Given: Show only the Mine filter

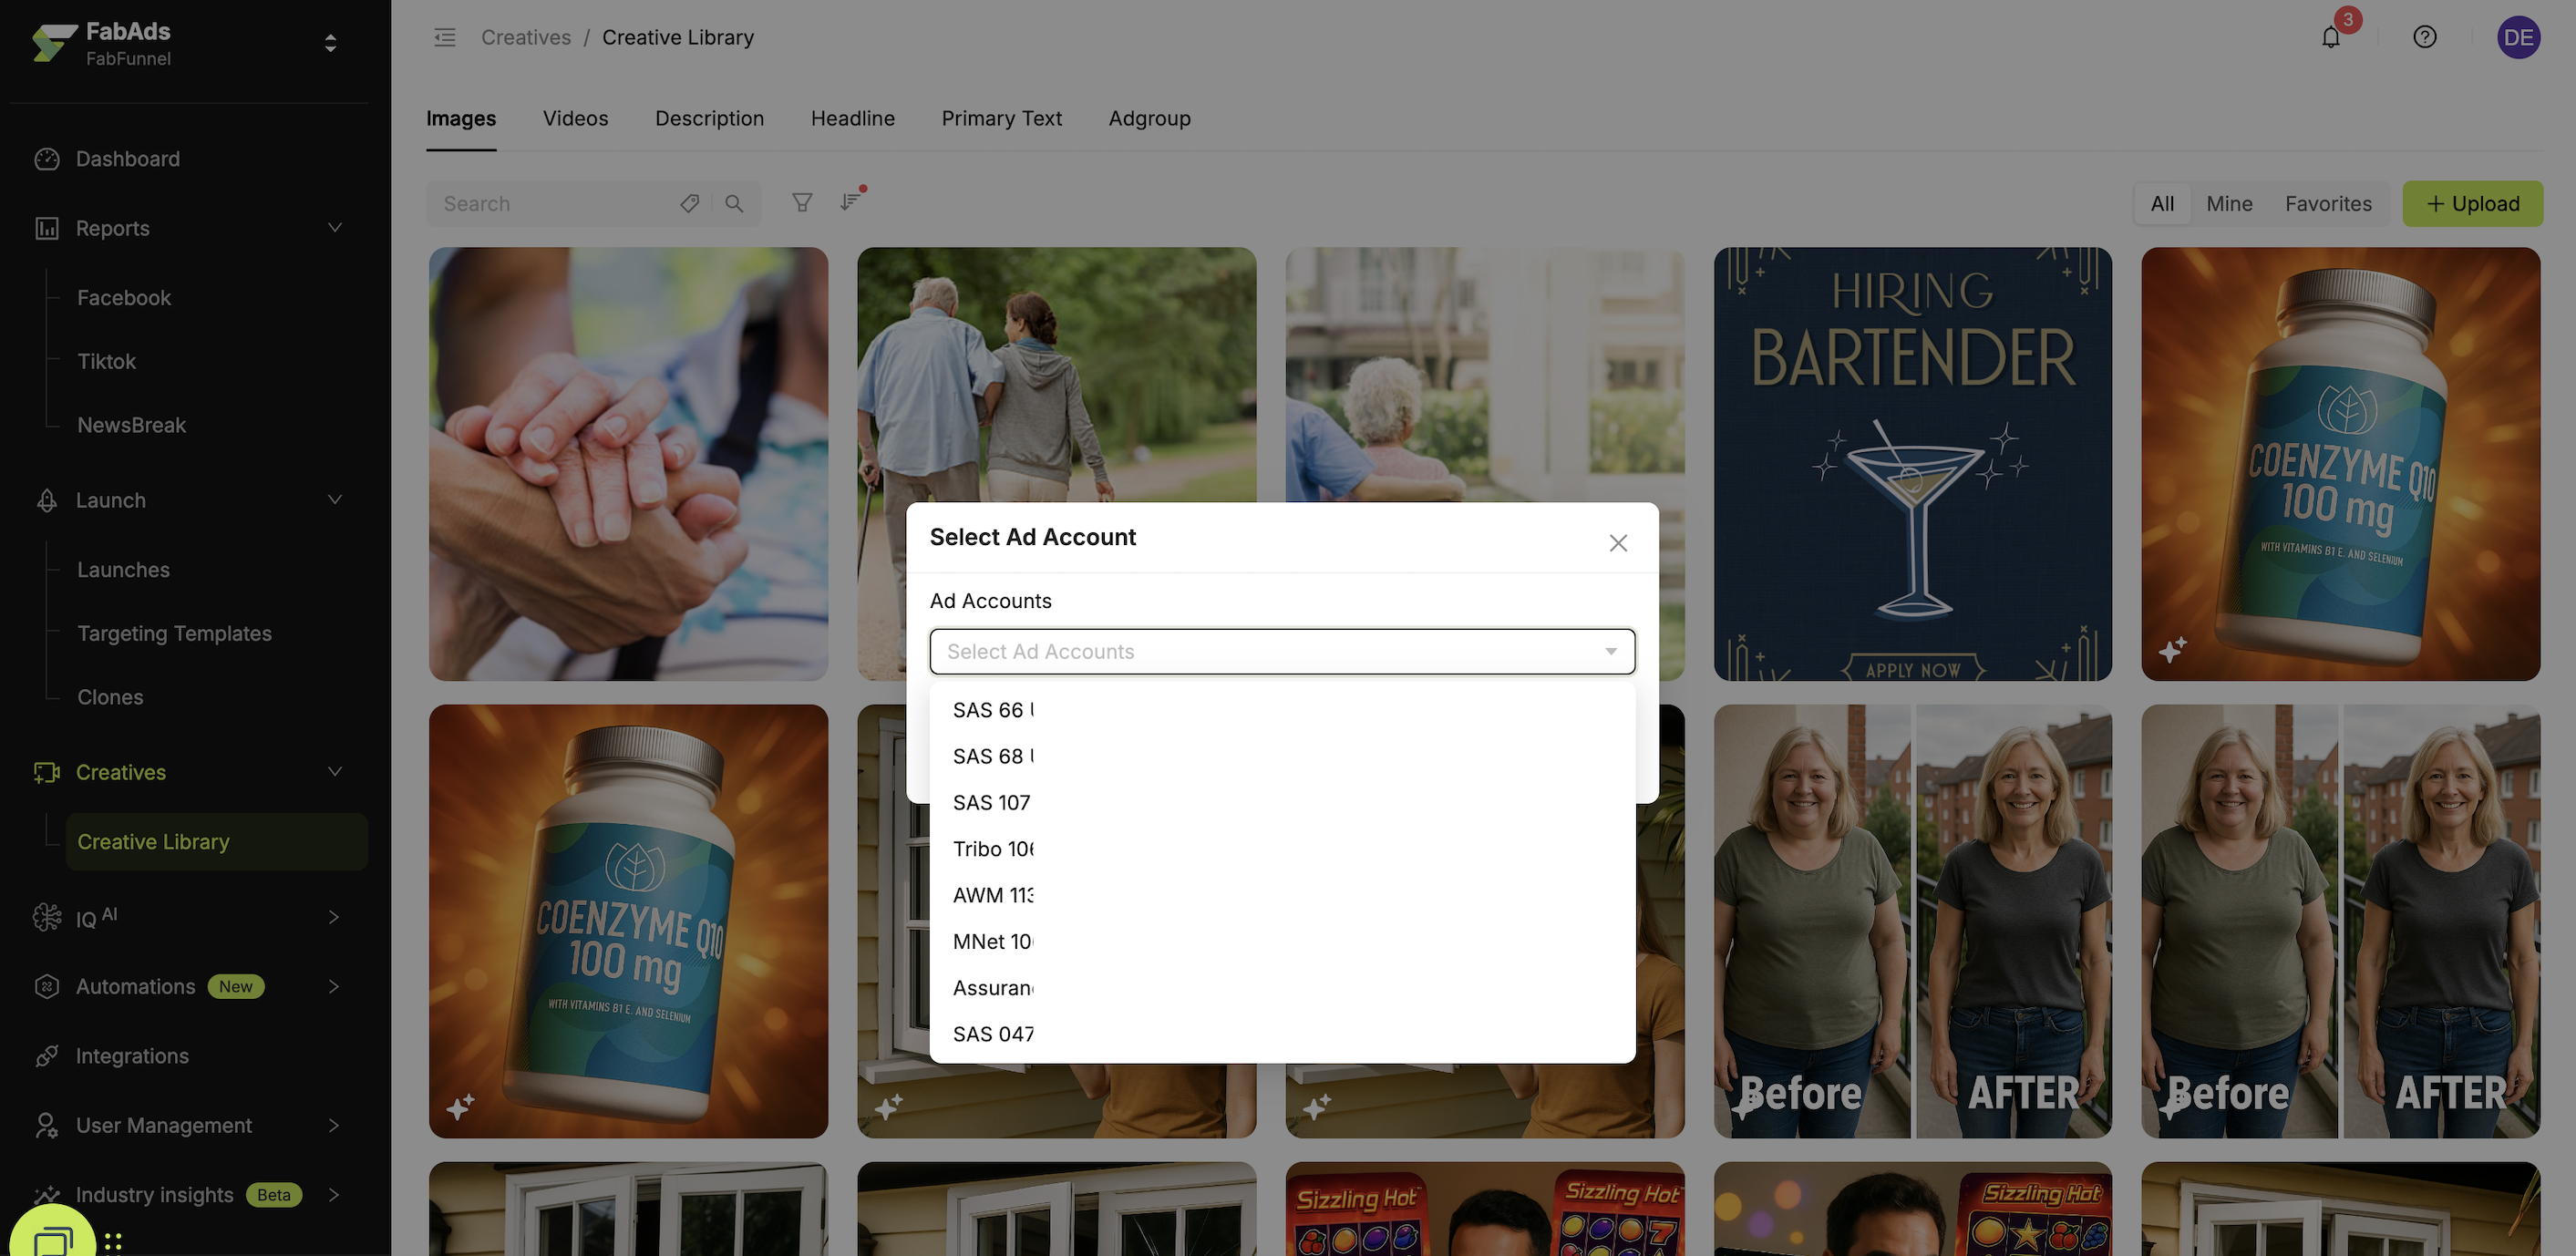Looking at the screenshot, I should coord(2228,204).
